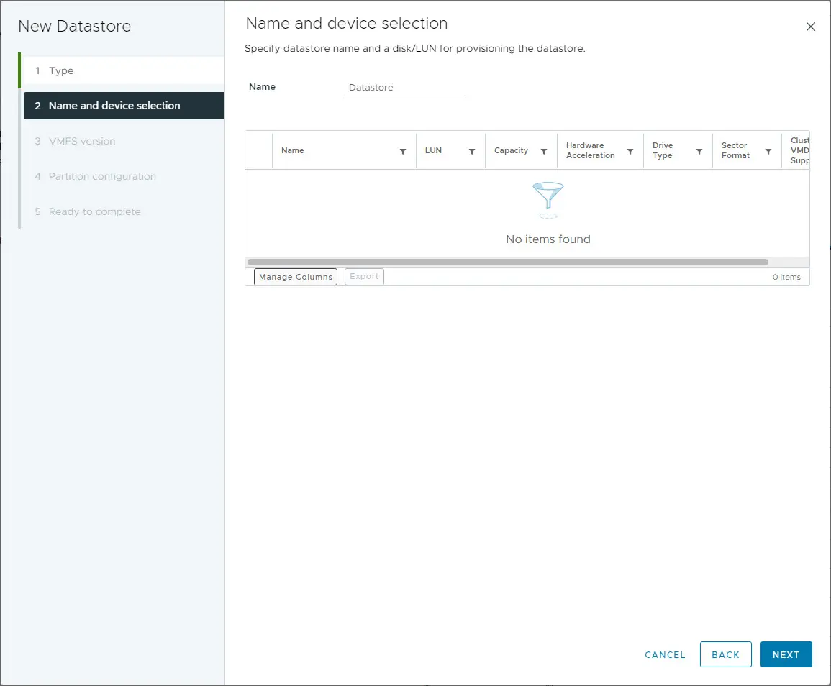
Task: Sort by Drive Type column header
Action: (663, 150)
